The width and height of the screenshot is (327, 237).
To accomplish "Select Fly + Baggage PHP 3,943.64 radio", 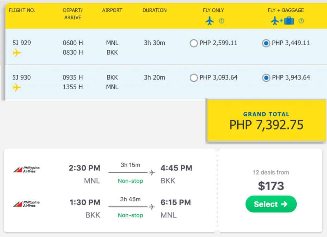I will [266, 78].
